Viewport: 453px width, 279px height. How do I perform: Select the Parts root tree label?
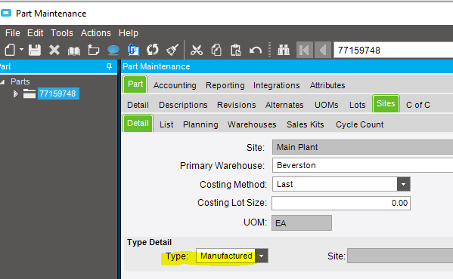point(20,81)
